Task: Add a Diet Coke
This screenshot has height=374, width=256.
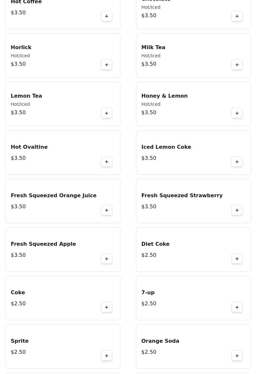Action: pos(237,259)
